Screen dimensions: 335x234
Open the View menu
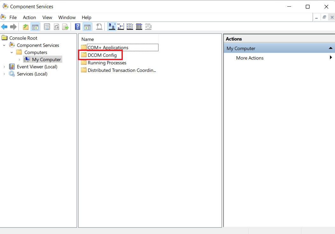47,17
